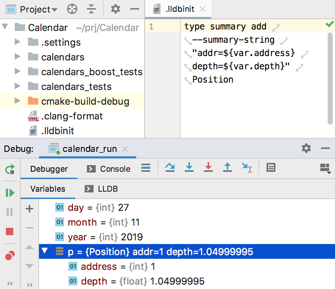Click the Step Over icon
The width and height of the screenshot is (335, 289).
170,167
